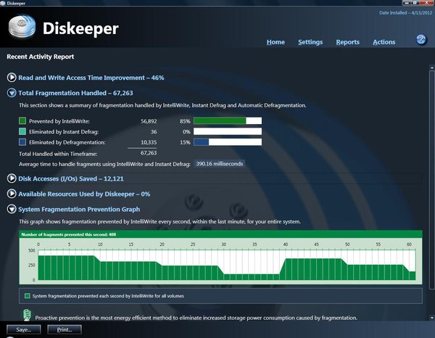Viewport: 435px width, 338px height.
Task: Collapse the System Fragmentation Prevention Graph section
Action: [x=12, y=210]
